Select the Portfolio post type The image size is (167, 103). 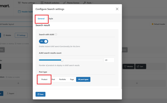[63, 79]
